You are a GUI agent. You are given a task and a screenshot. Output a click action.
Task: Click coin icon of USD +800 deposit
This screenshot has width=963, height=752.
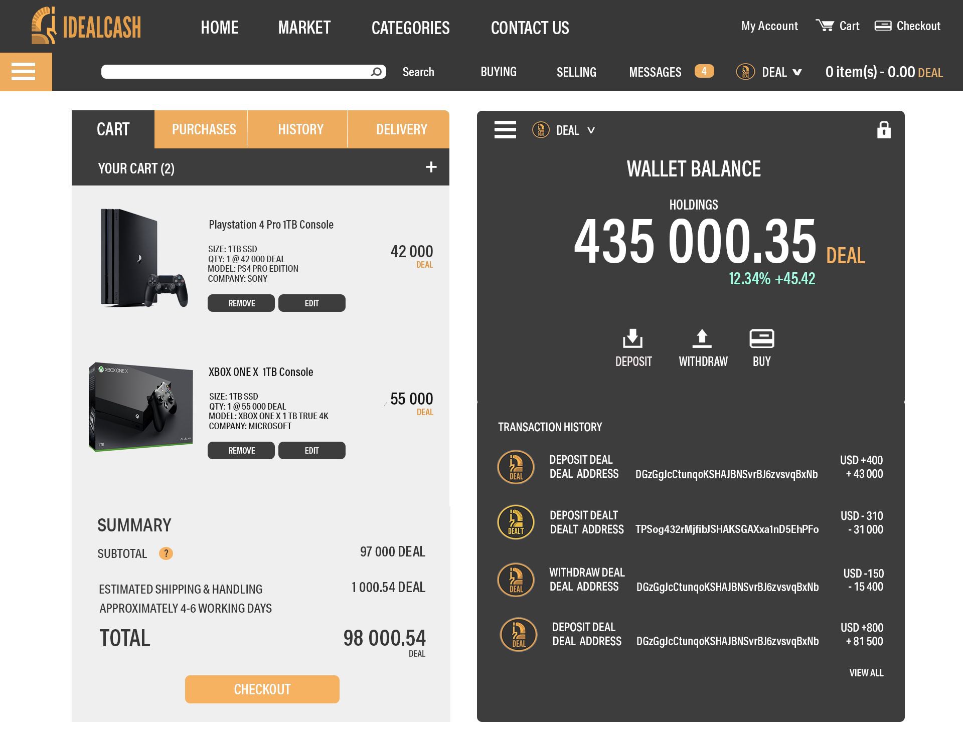tap(519, 634)
